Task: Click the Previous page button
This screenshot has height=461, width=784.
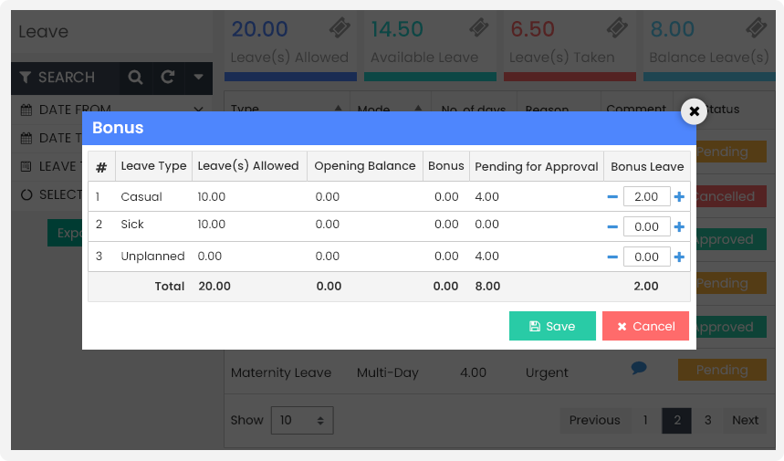Action: 594,420
